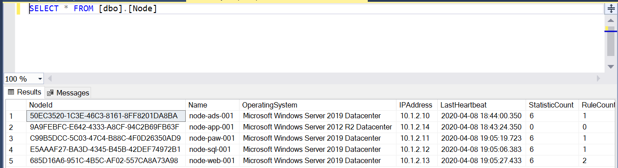
Task: Click the 10.1.2.12 IP address cell
Action: (417, 149)
